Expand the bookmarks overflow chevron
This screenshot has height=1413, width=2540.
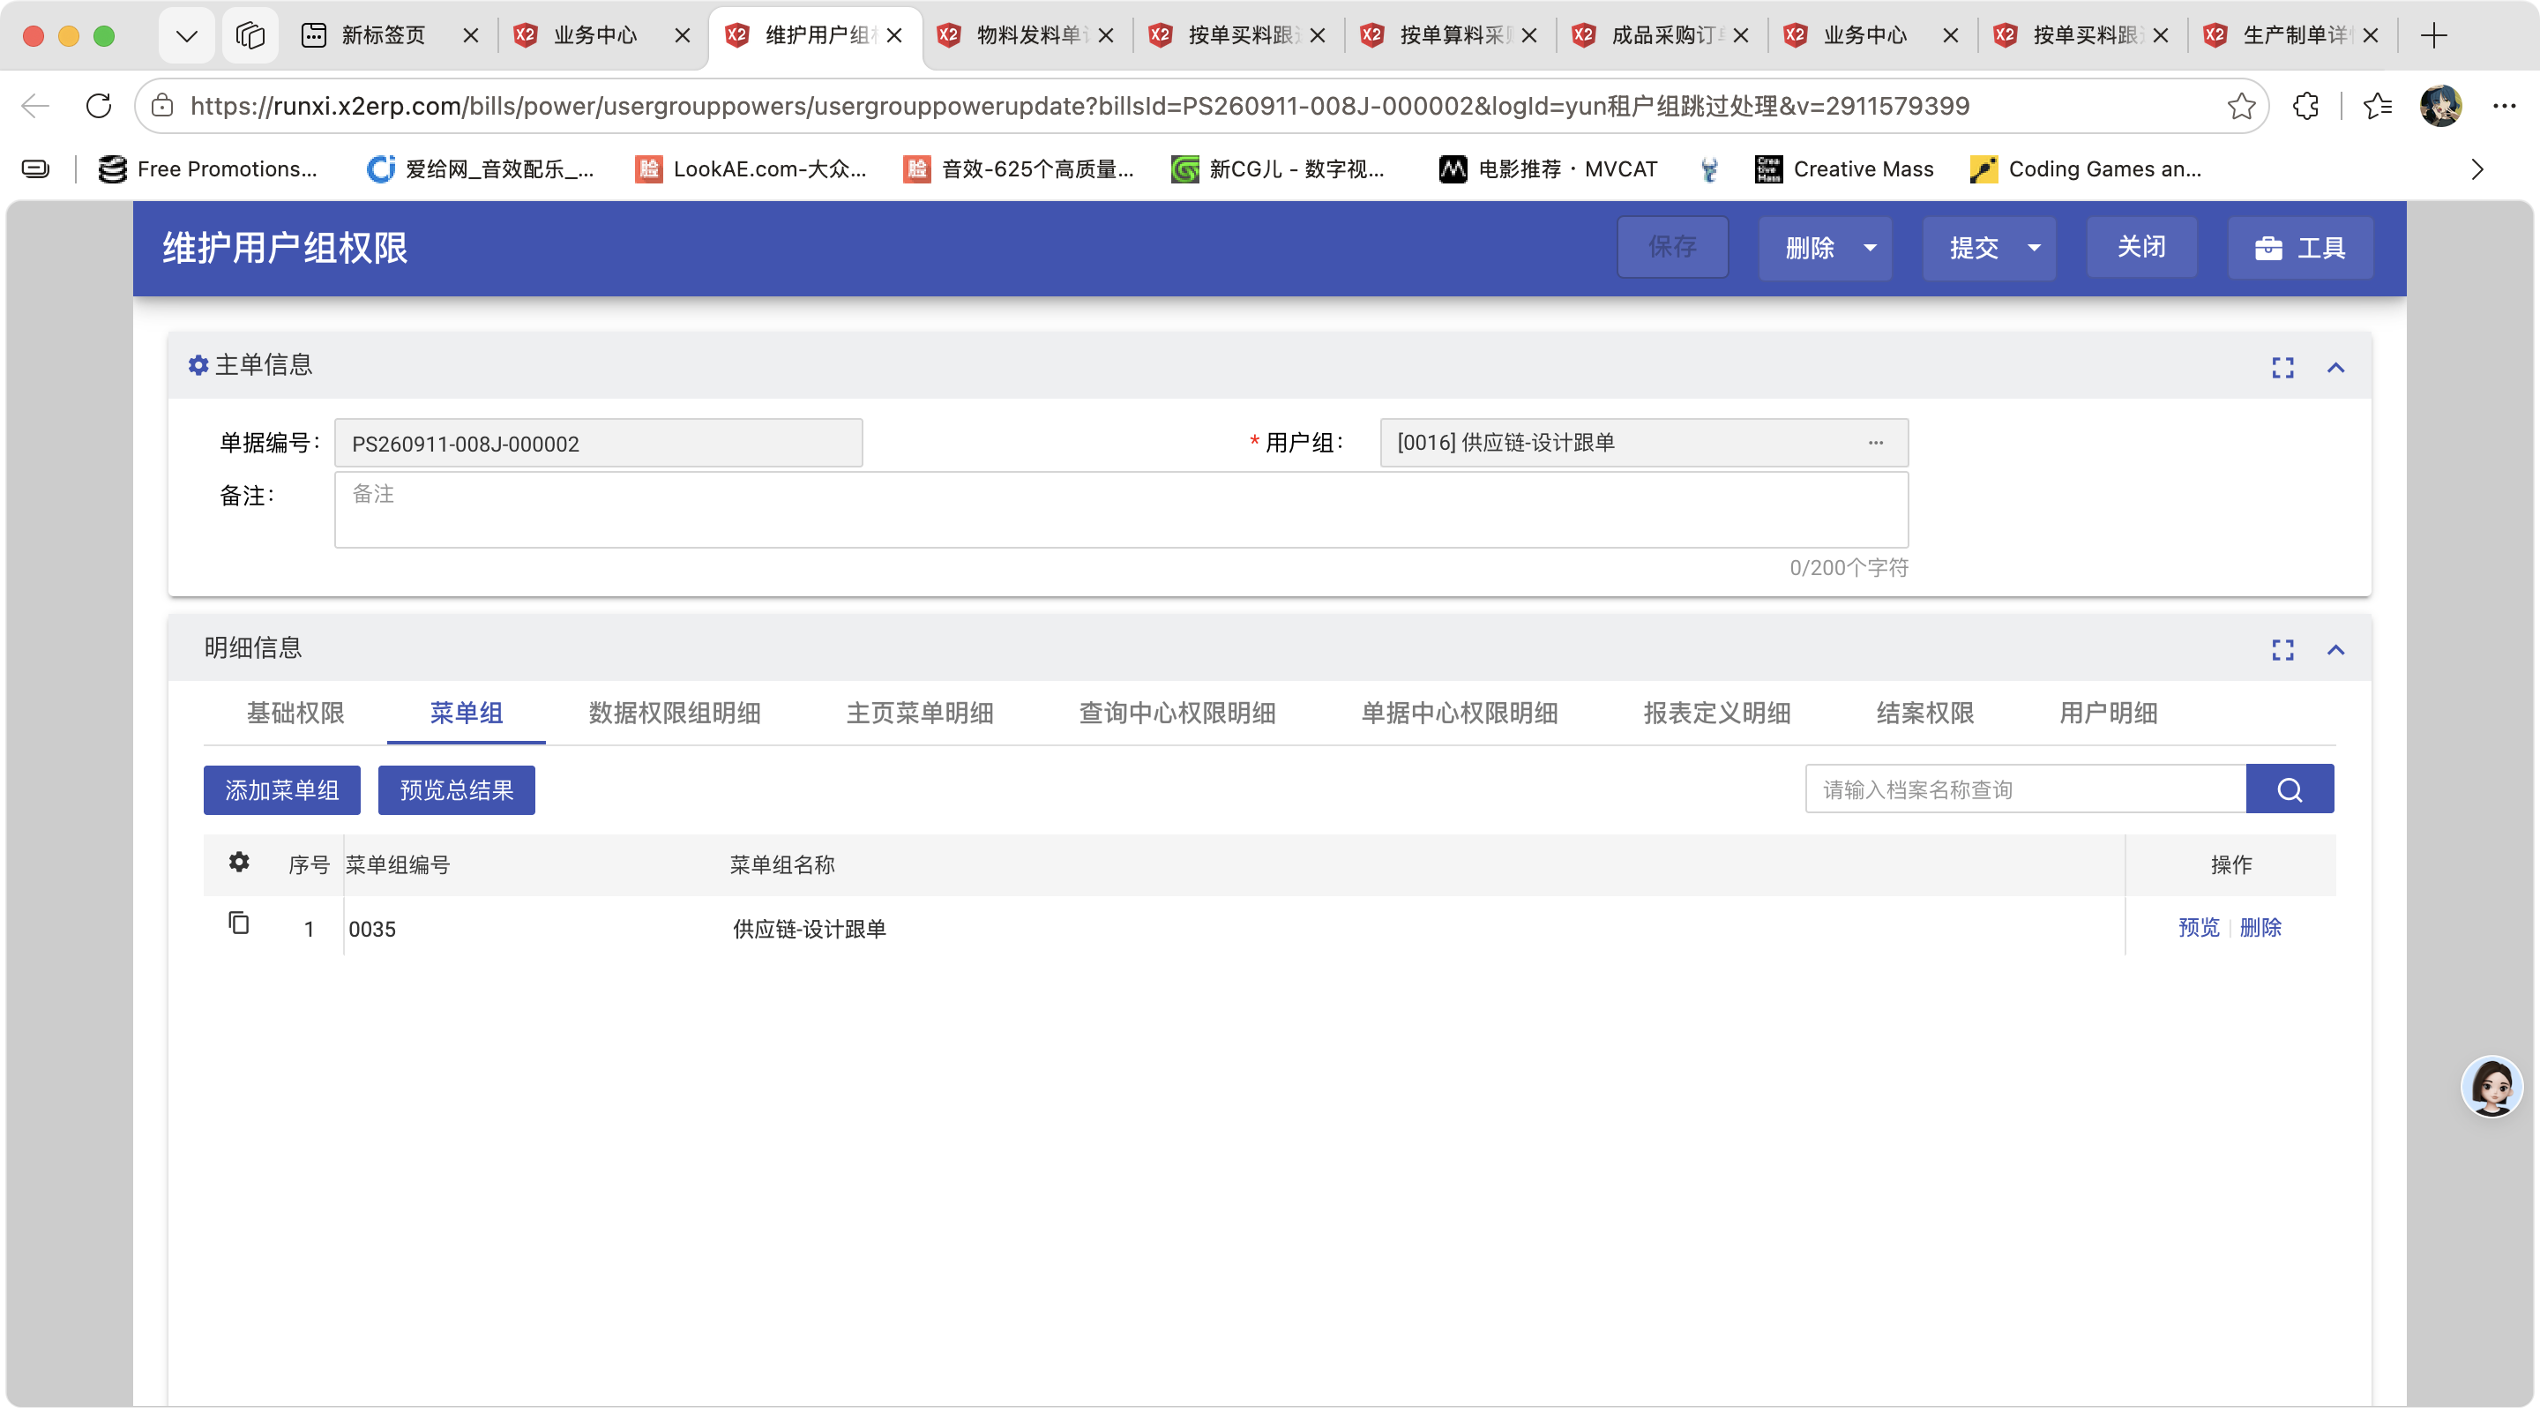(x=2476, y=169)
